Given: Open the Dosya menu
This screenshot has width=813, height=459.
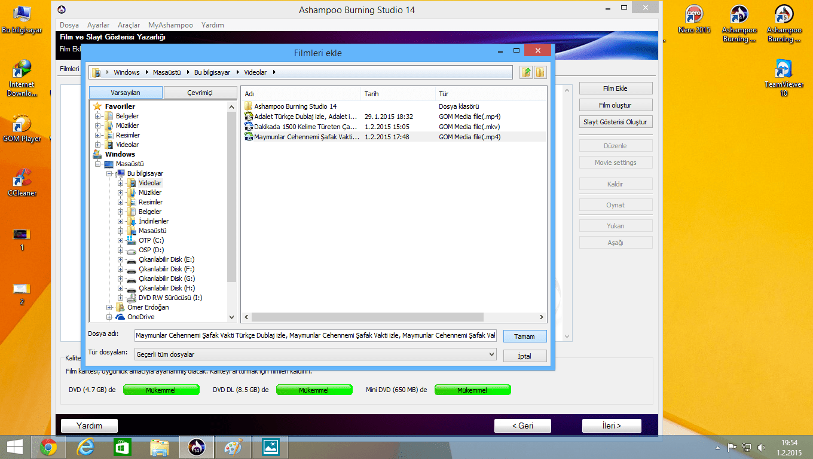Looking at the screenshot, I should 69,25.
